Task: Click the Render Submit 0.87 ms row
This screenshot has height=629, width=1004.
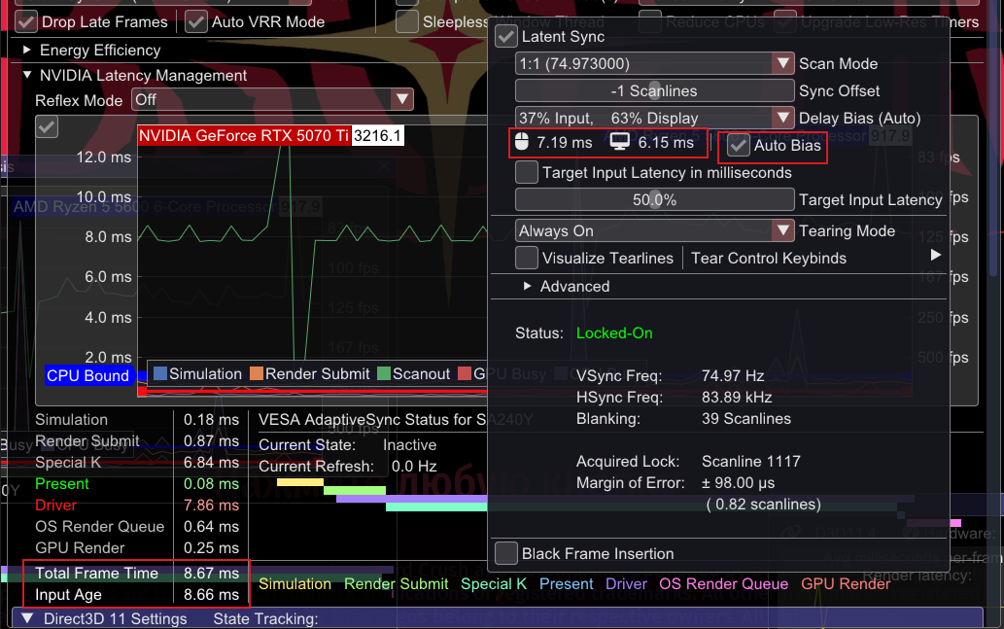Action: point(136,441)
